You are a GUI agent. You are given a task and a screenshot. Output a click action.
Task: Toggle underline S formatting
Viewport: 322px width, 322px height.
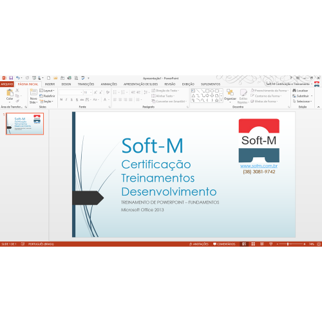click(x=71, y=100)
